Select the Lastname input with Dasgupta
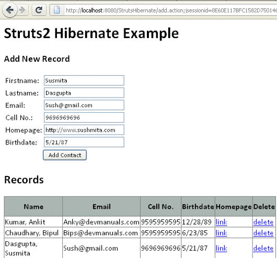This screenshot has height=258, width=277. point(84,93)
